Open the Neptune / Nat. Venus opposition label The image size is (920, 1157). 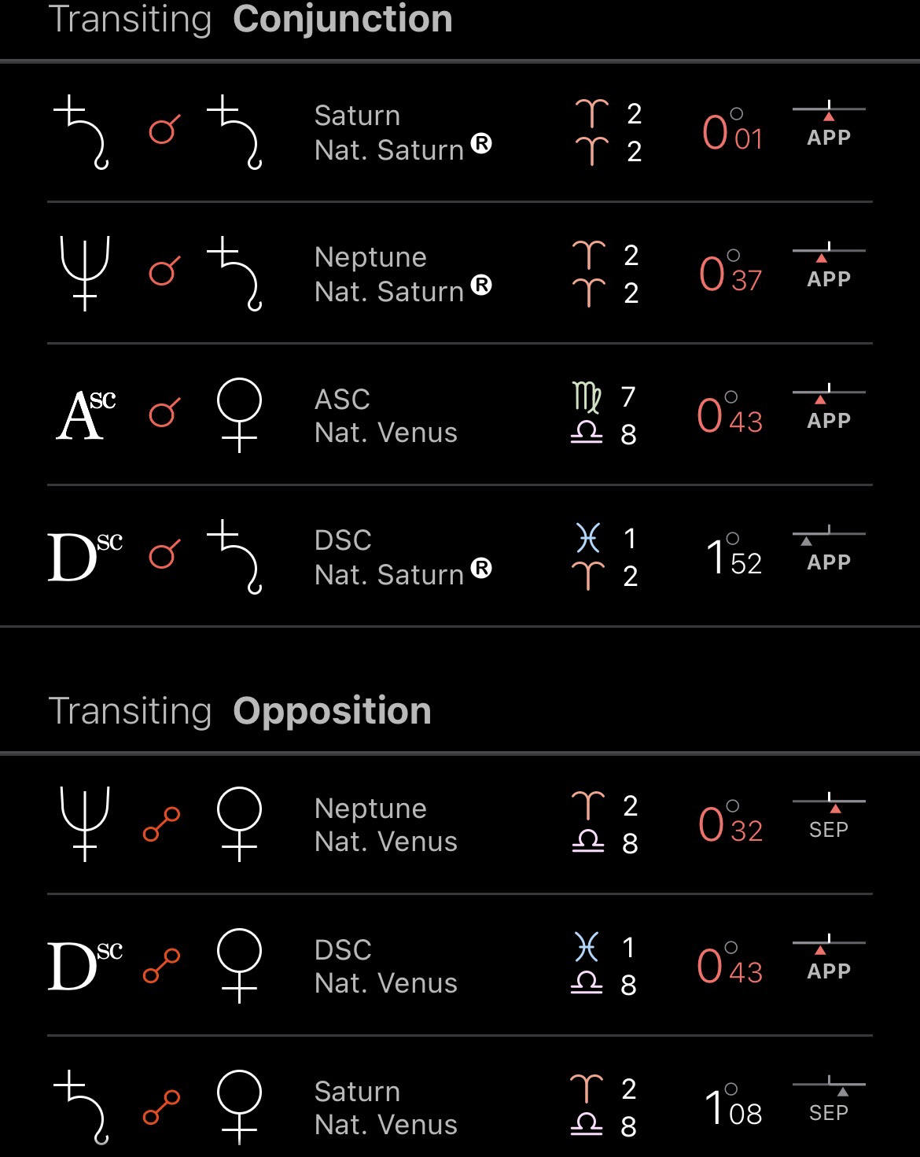point(385,824)
